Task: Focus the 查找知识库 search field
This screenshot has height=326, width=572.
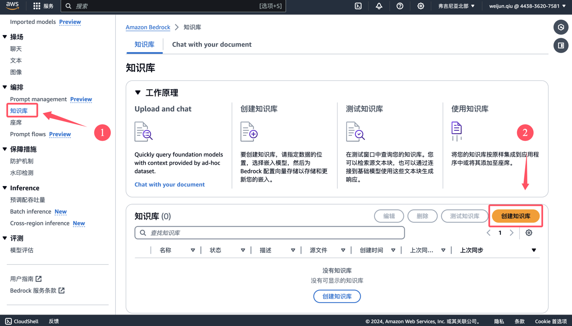Action: point(270,233)
